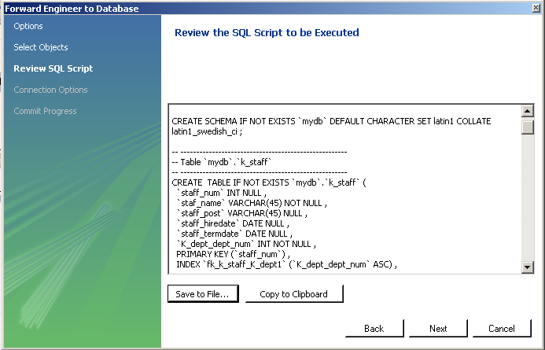Click the PRIMARY KEY (`staff_num`) line
Viewport: 545px width, 350px height.
click(233, 254)
